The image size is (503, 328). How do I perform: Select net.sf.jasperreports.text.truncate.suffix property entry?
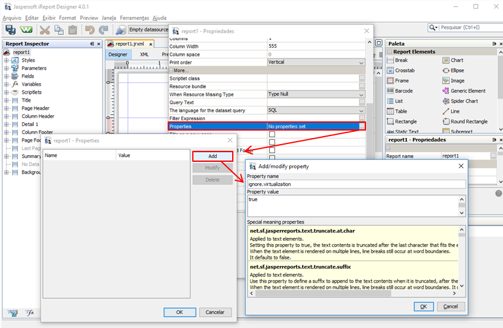click(x=300, y=267)
